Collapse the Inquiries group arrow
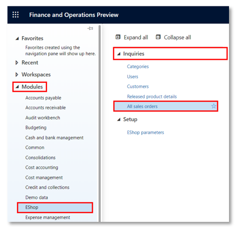 pos(119,54)
